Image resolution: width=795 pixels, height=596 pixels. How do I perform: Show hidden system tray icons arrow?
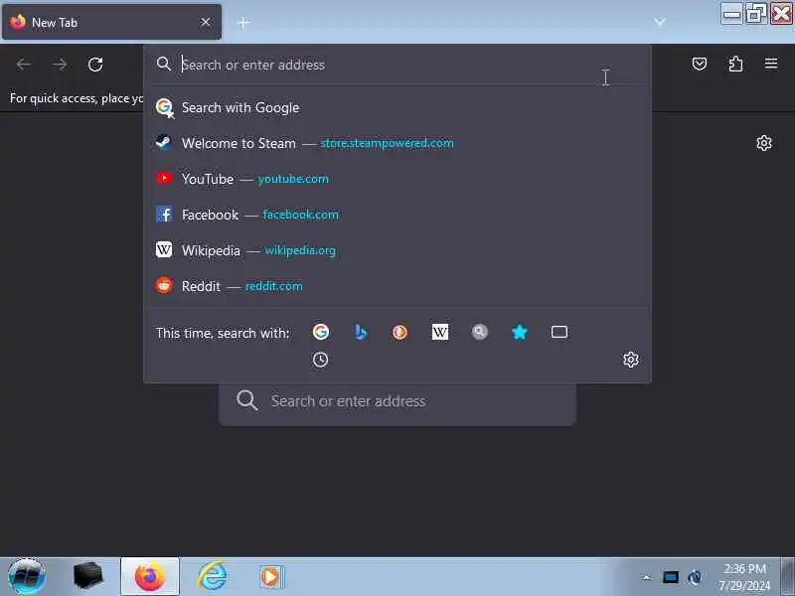(646, 577)
